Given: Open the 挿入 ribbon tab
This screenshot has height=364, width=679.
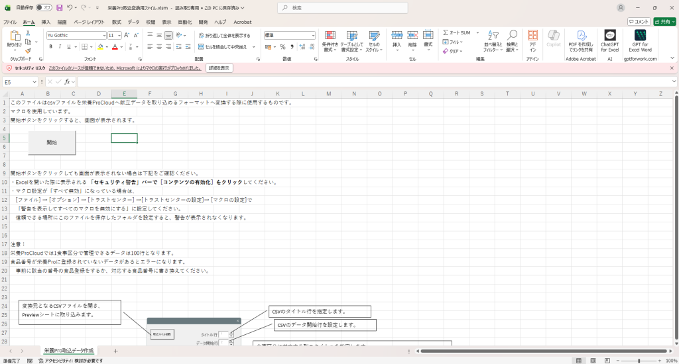Looking at the screenshot, I should coord(46,22).
